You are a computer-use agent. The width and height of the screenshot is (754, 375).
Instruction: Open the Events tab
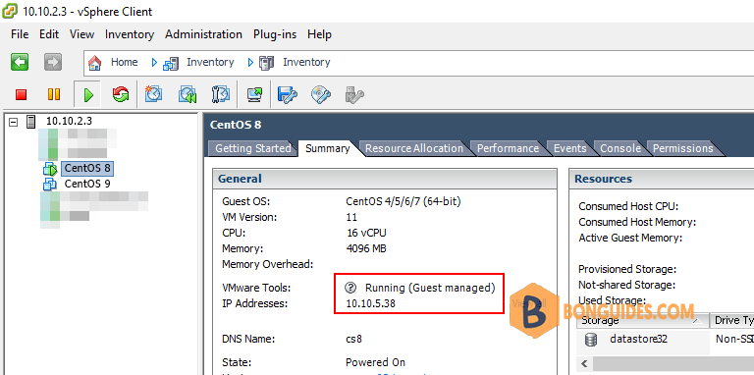[569, 148]
